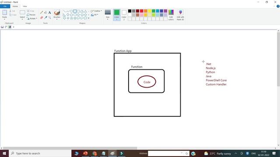Expand the Shapes gallery more arrow

[x=88, y=18]
